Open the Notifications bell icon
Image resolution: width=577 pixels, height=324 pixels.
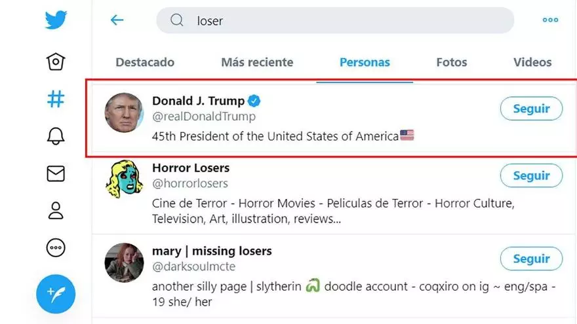pos(56,136)
